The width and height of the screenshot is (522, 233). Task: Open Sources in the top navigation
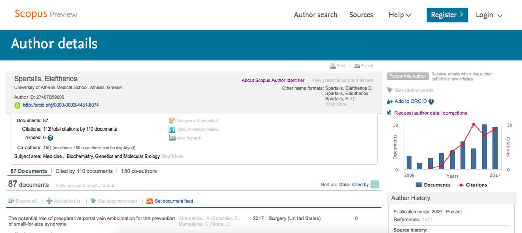pyautogui.click(x=361, y=15)
